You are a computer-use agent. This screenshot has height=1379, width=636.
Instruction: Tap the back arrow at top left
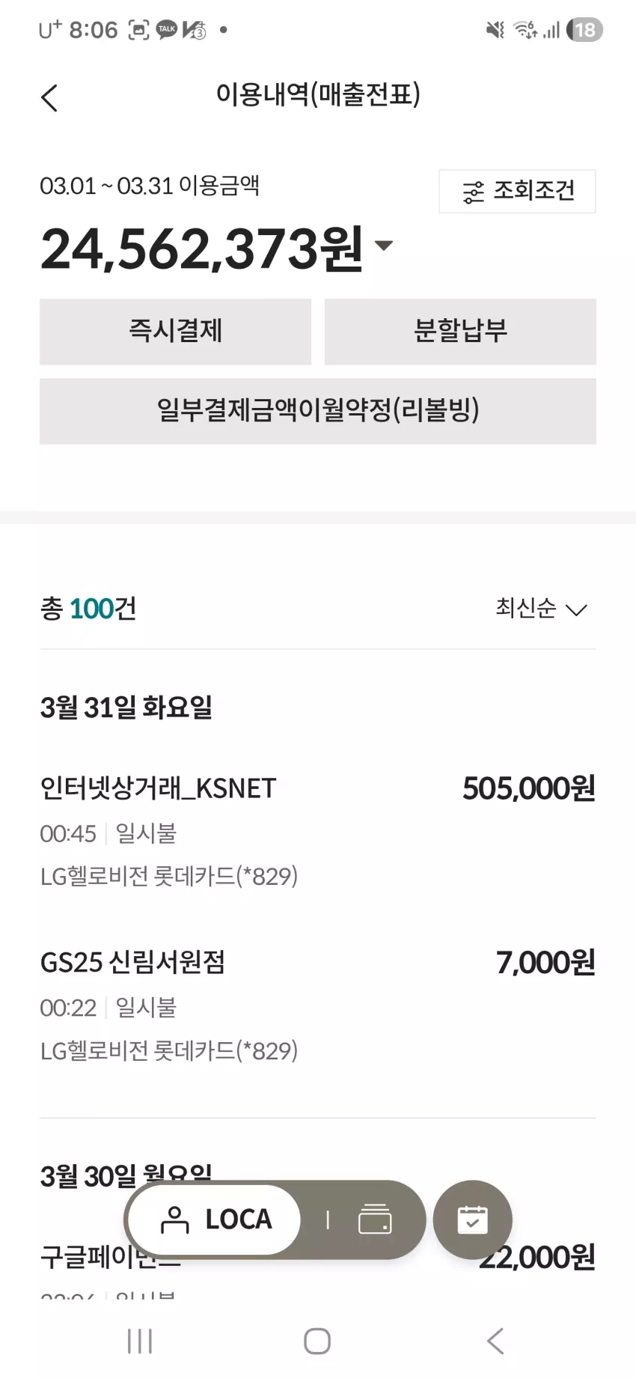[49, 98]
